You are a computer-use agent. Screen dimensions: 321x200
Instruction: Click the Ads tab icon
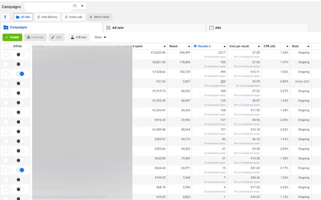(211, 28)
